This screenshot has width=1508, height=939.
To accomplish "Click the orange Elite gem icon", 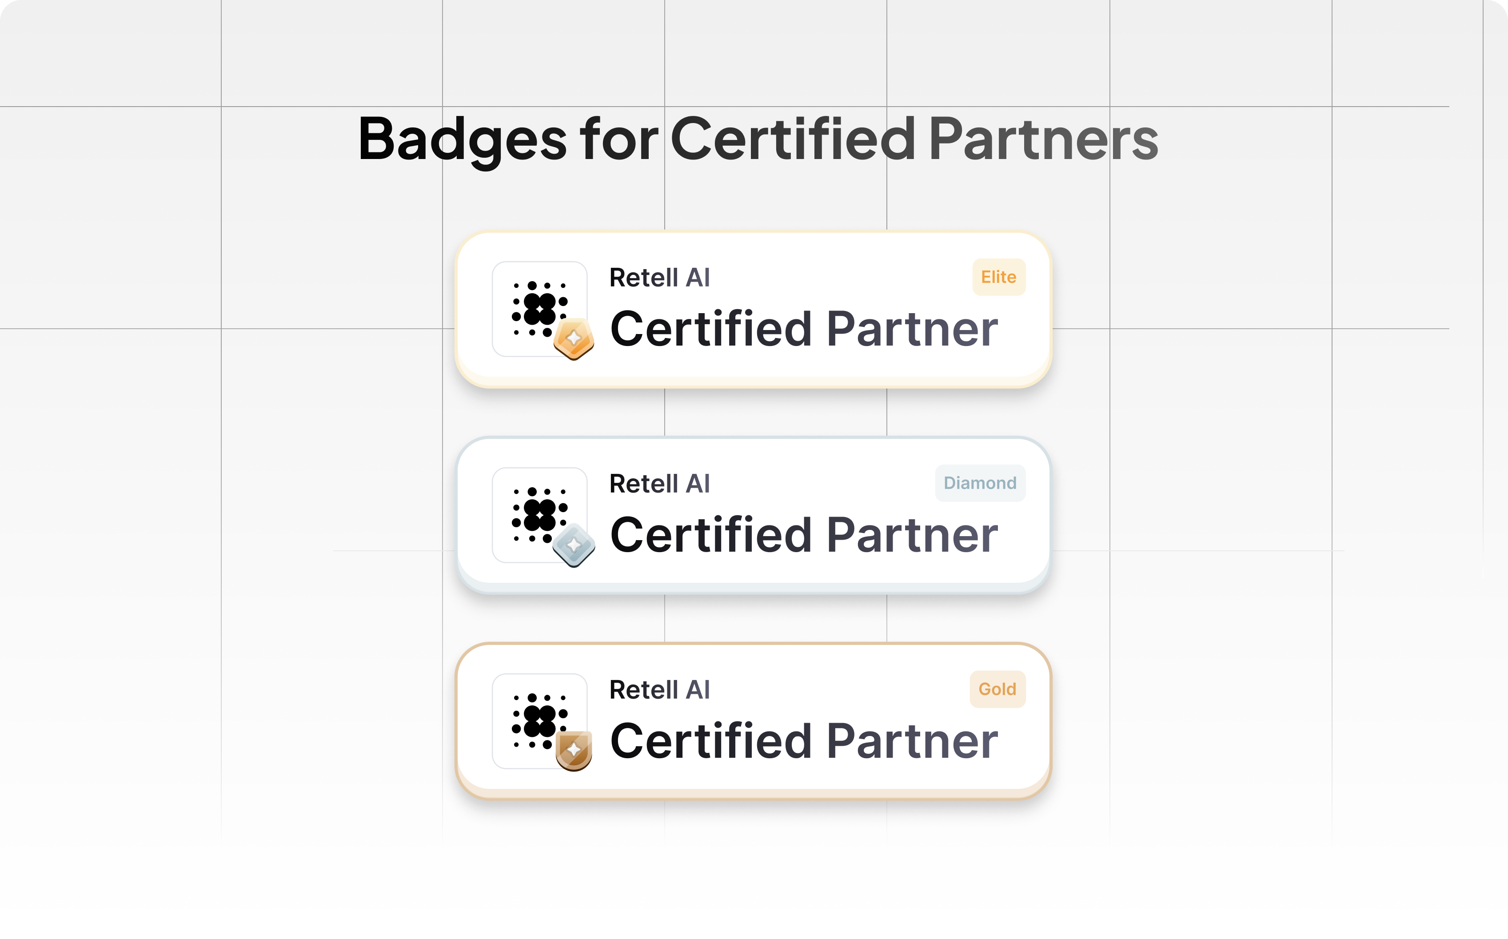I will coord(574,339).
